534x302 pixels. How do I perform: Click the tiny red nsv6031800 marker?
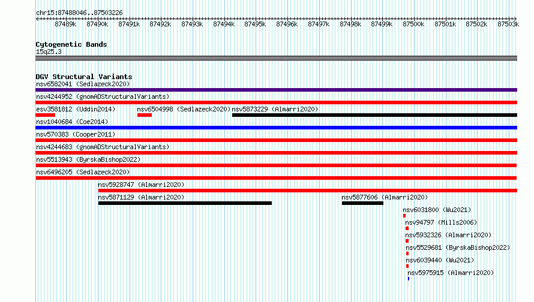pos(404,216)
